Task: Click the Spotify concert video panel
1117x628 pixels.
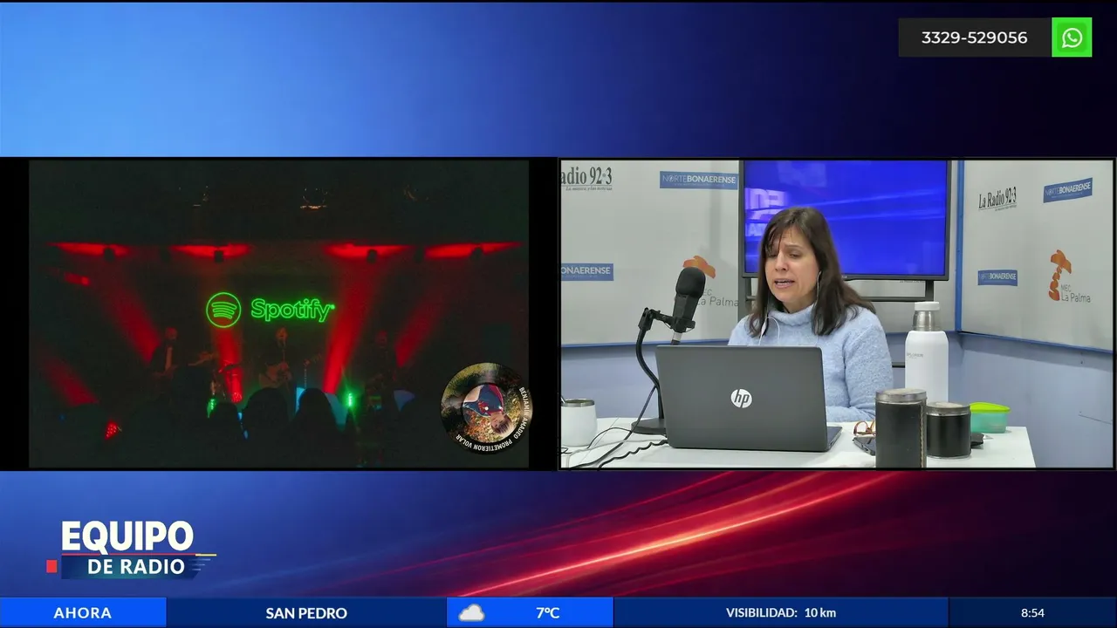Action: [278, 314]
